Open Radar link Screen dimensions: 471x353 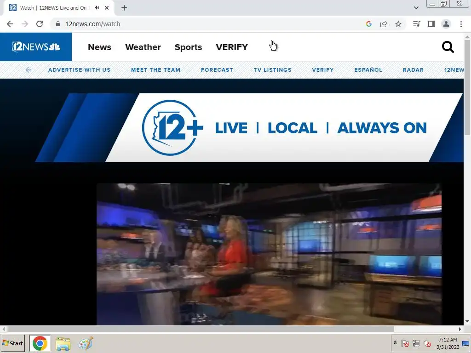pyautogui.click(x=413, y=70)
